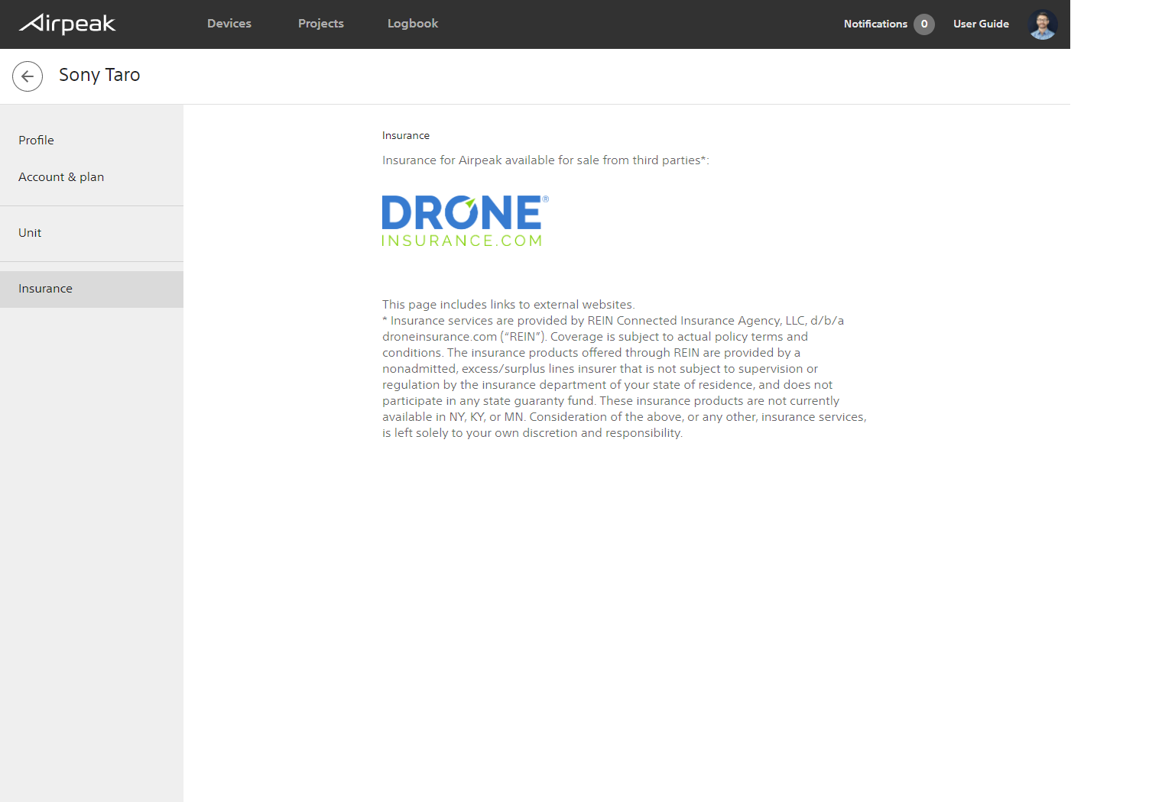Click the Sony Taro page title
The height and width of the screenshot is (802, 1162).
99,75
